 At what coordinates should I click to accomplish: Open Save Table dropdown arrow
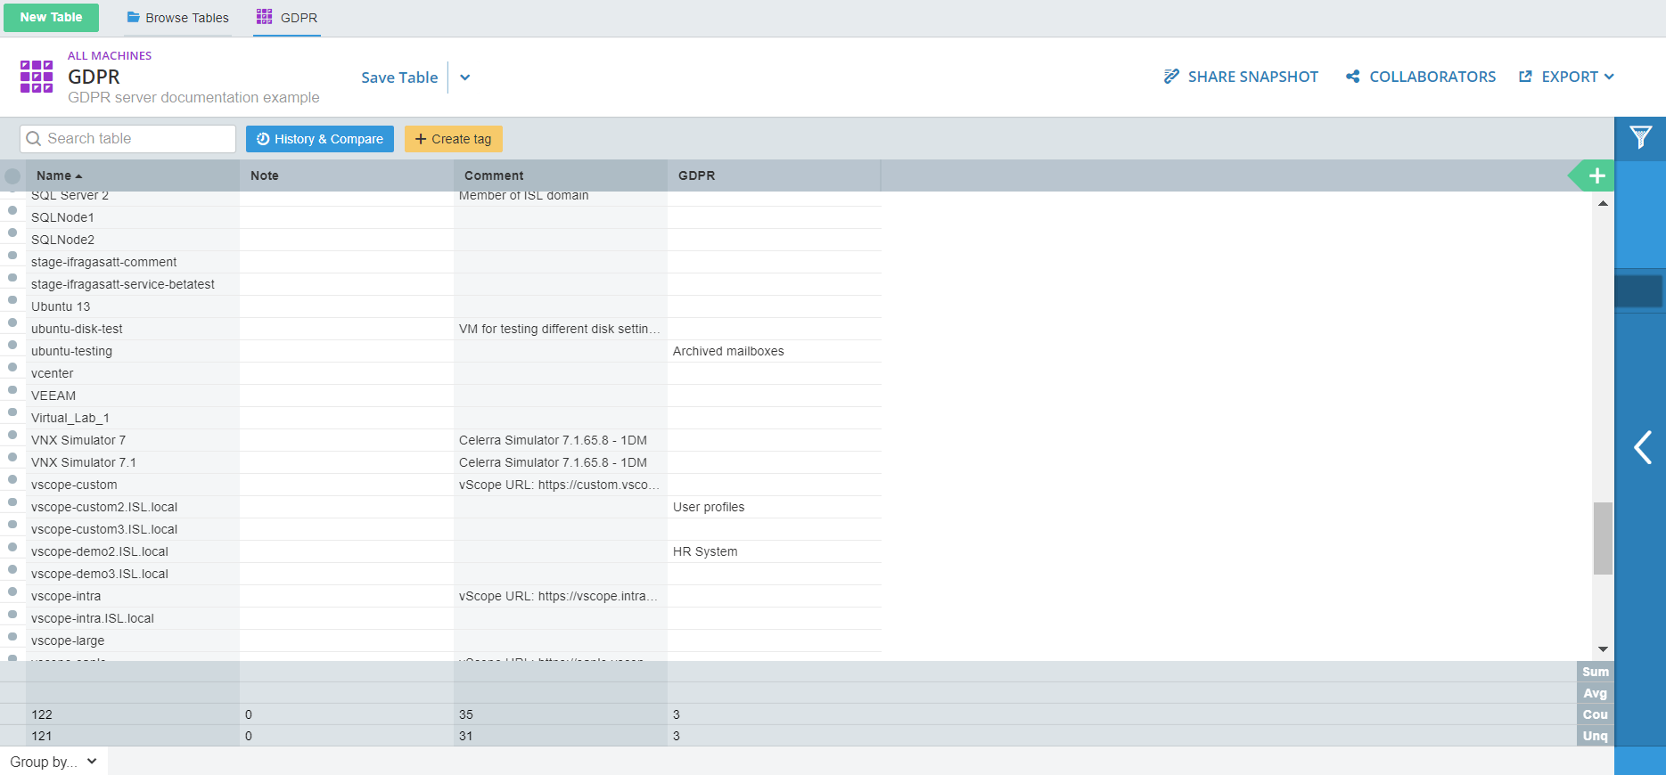[x=465, y=77]
